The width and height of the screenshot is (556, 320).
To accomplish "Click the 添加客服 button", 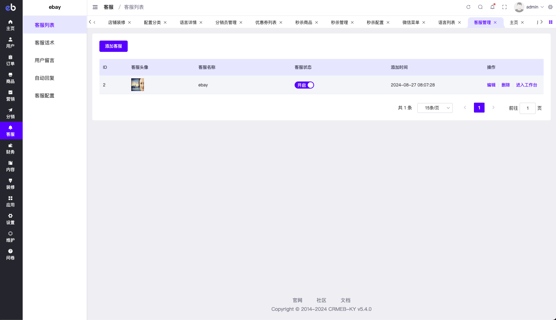I will [113, 46].
